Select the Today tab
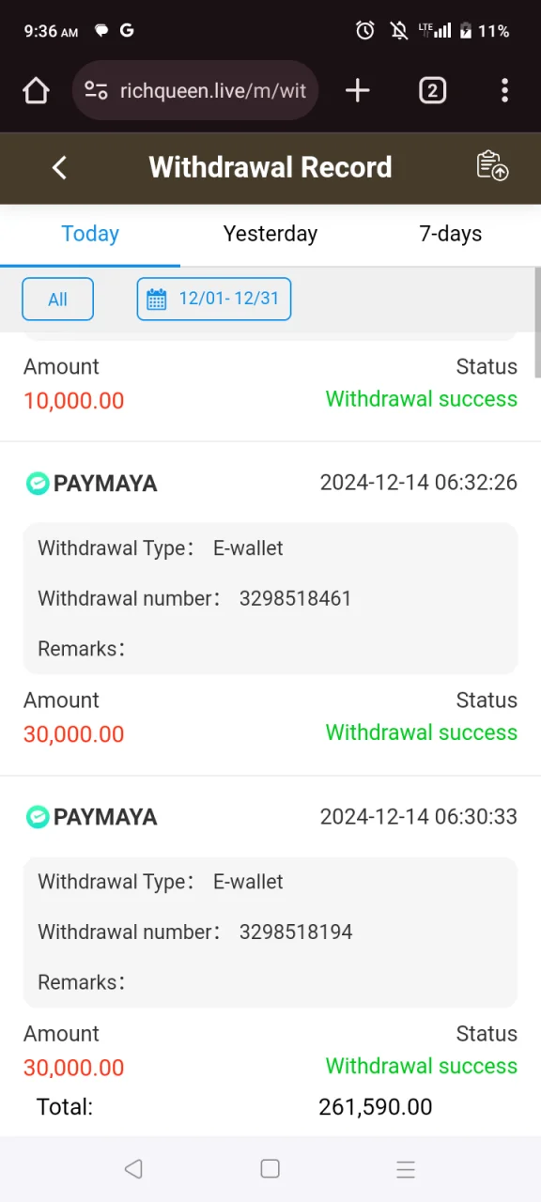The height and width of the screenshot is (1202, 541). point(90,234)
